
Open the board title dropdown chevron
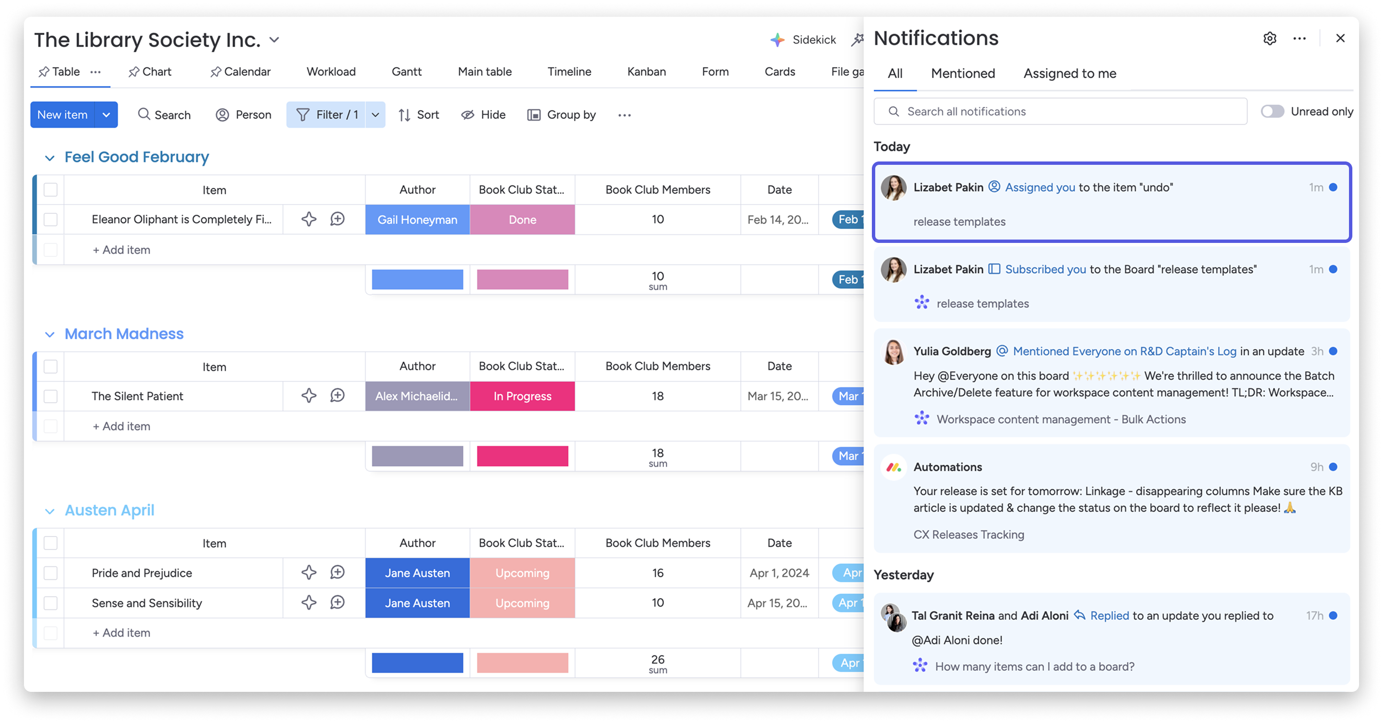click(x=274, y=39)
